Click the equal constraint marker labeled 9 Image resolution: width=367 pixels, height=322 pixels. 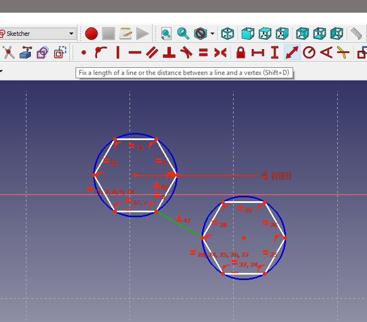click(161, 162)
